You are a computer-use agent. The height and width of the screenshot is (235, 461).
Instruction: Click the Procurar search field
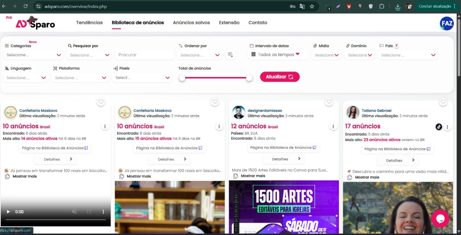point(144,55)
